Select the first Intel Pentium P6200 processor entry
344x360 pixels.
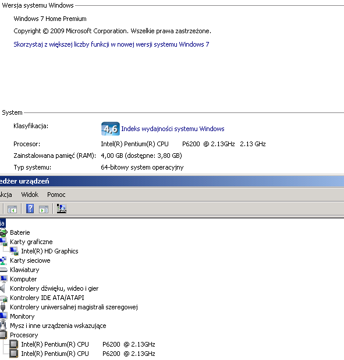coord(88,344)
